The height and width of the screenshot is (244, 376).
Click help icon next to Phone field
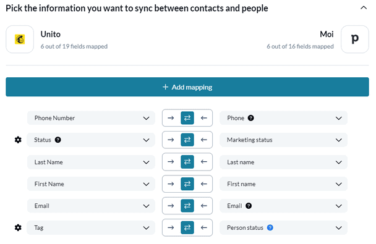(x=251, y=118)
